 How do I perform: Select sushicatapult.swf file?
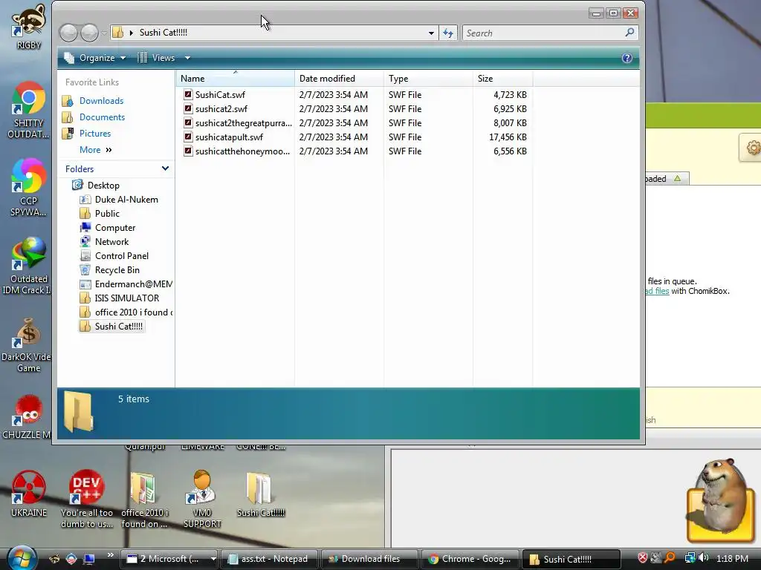(x=229, y=137)
